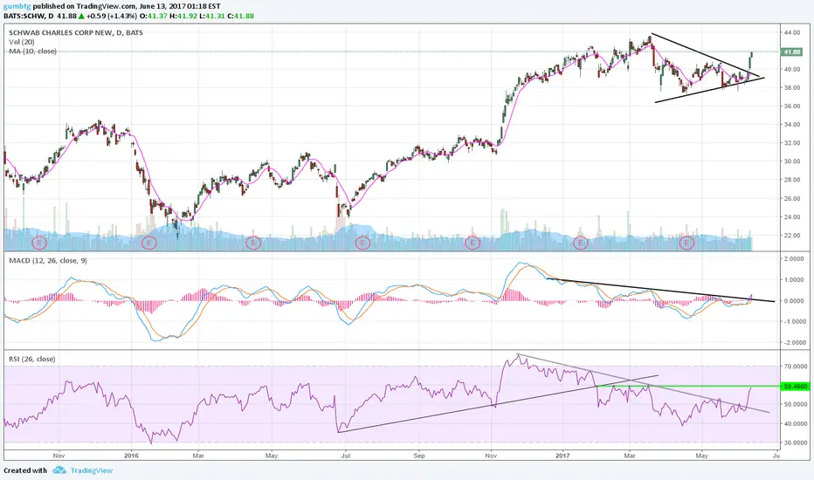Click the 36.00 price axis label

click(x=792, y=106)
